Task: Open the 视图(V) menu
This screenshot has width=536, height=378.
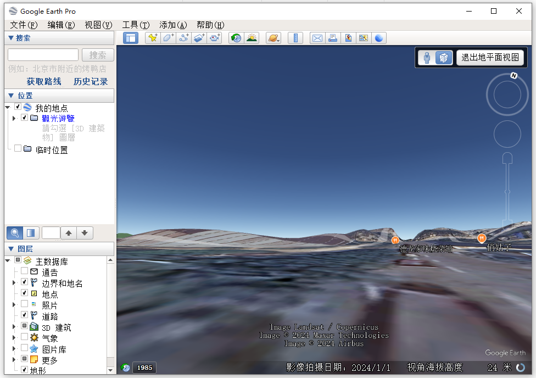Action: click(98, 25)
